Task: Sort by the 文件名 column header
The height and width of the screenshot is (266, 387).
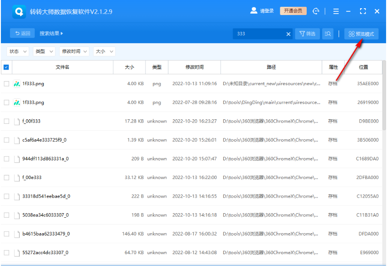Action: pos(63,67)
